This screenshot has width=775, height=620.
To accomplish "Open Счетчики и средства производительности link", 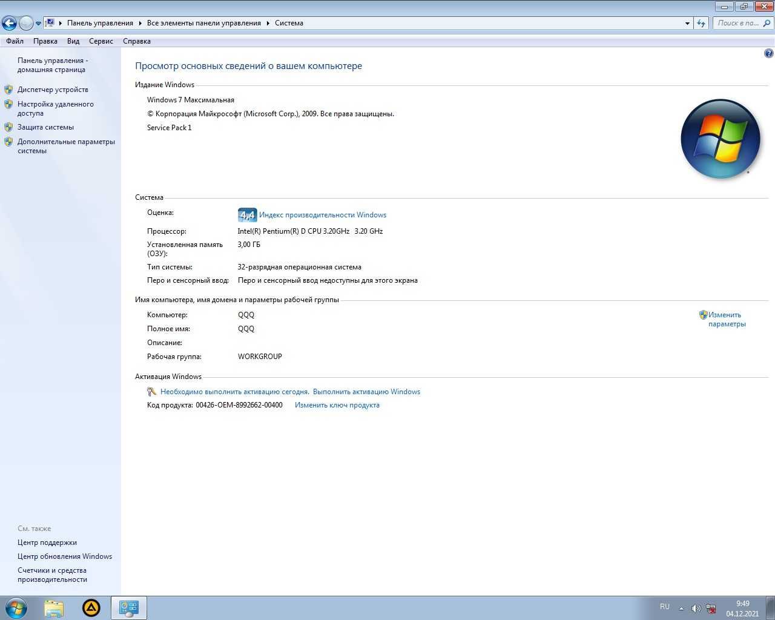I will tap(52, 575).
